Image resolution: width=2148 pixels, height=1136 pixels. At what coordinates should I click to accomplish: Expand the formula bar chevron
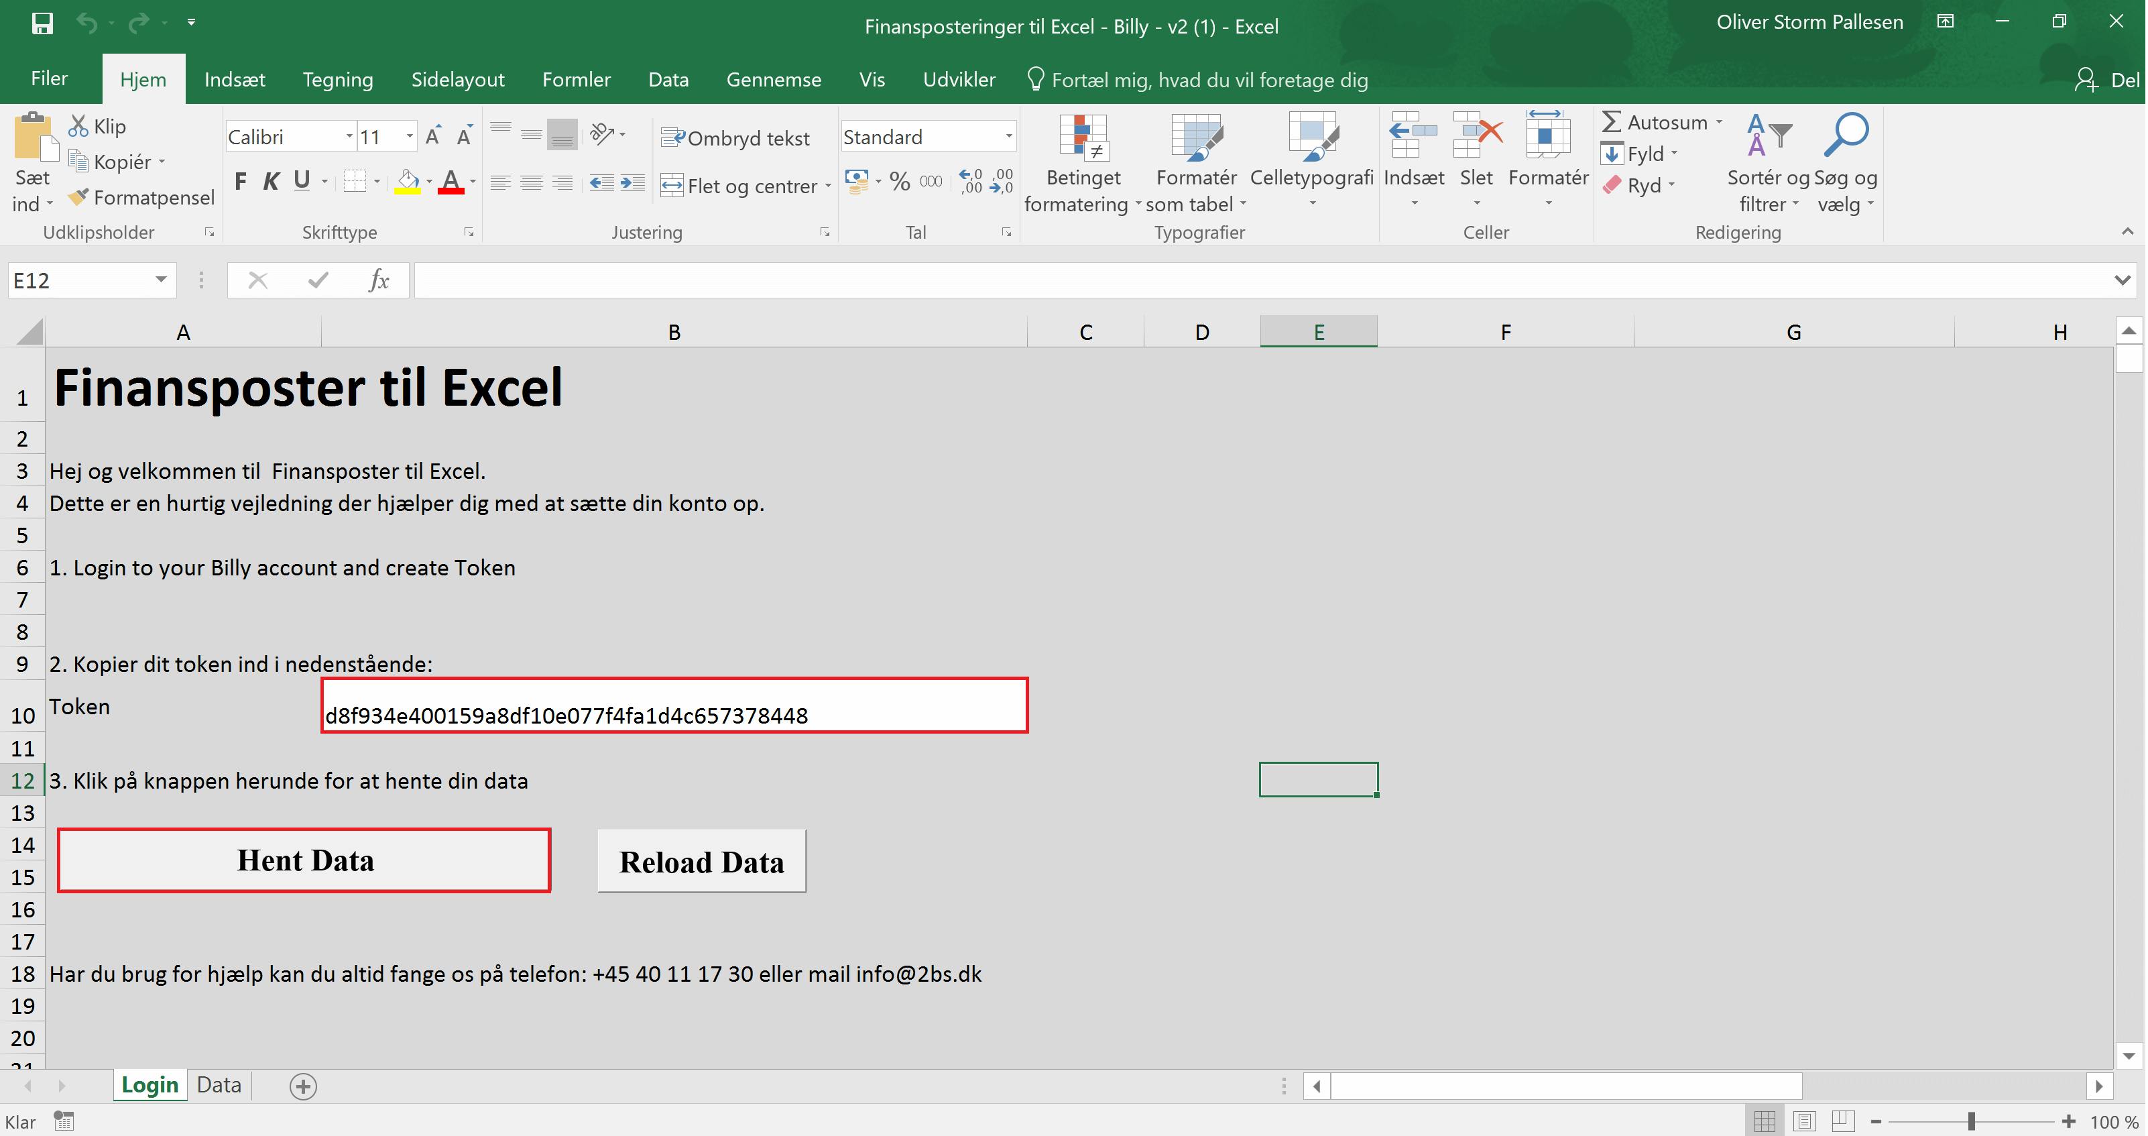pos(2123,280)
